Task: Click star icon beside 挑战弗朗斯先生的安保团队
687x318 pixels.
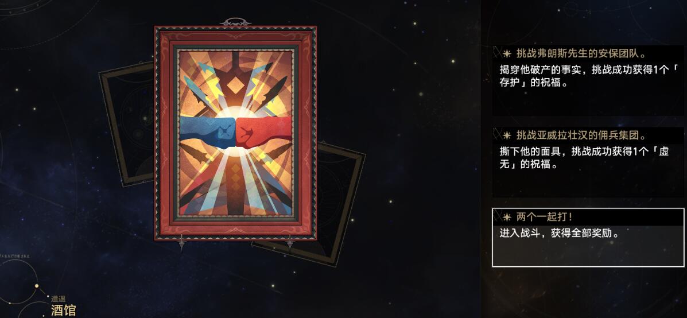Action: point(506,53)
